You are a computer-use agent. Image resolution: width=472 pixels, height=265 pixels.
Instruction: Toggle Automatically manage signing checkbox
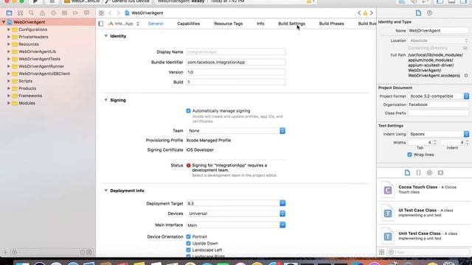click(x=189, y=111)
